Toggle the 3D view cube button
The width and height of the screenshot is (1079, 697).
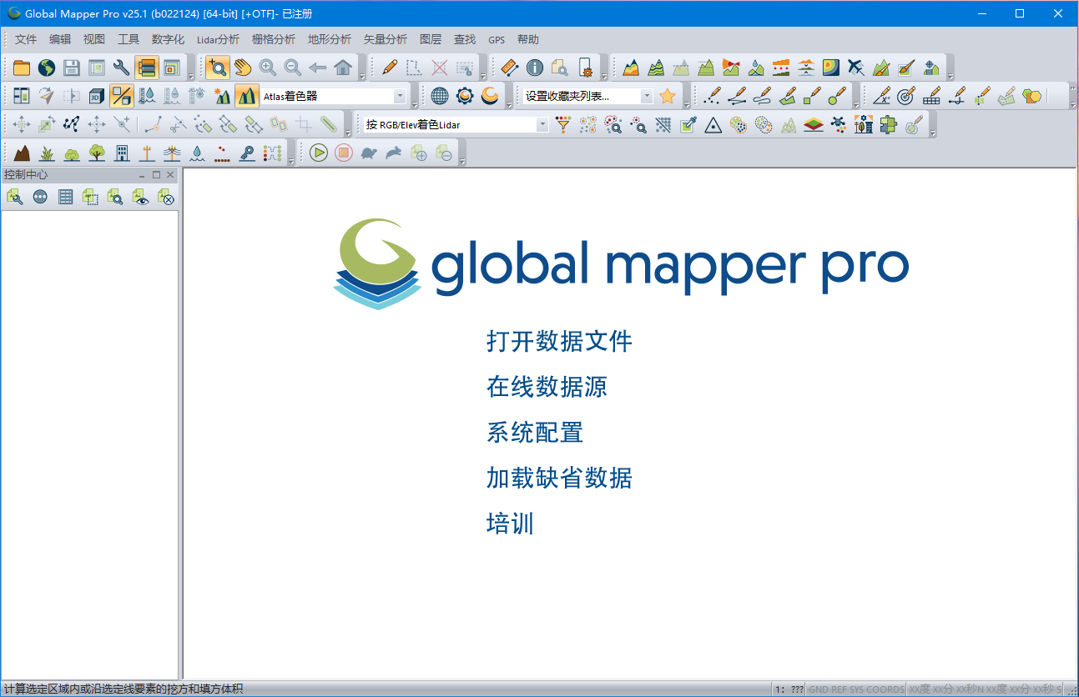(x=96, y=96)
